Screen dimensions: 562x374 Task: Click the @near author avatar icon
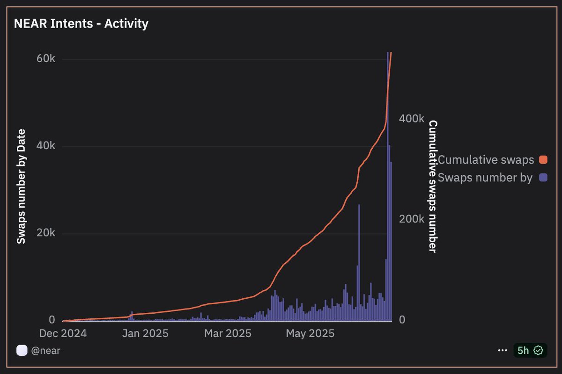(22, 350)
